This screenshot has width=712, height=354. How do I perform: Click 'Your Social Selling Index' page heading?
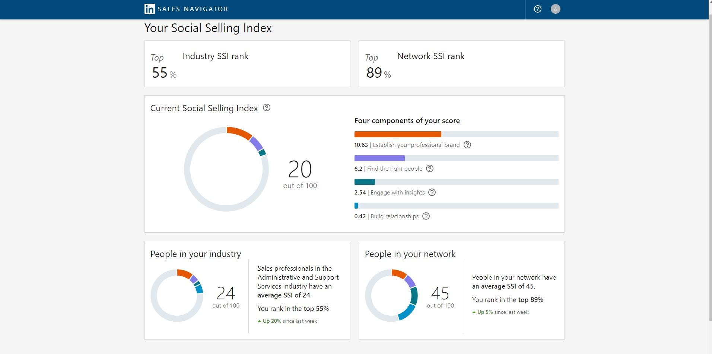(208, 28)
